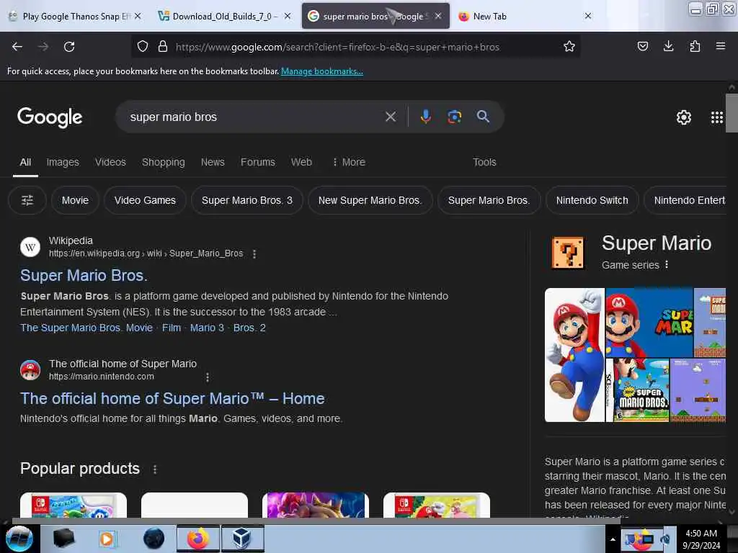Clear the Google search box with X

(x=390, y=117)
